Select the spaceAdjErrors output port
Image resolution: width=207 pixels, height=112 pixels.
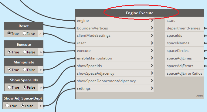point(185,66)
